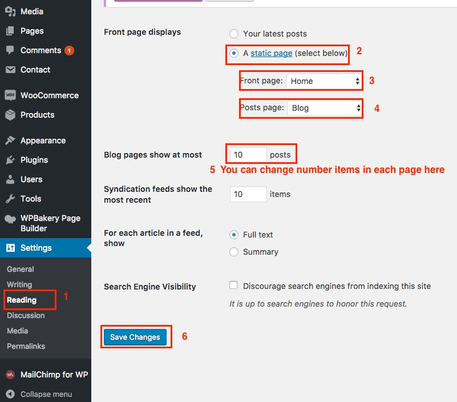Click the Products box icon

(x=10, y=115)
